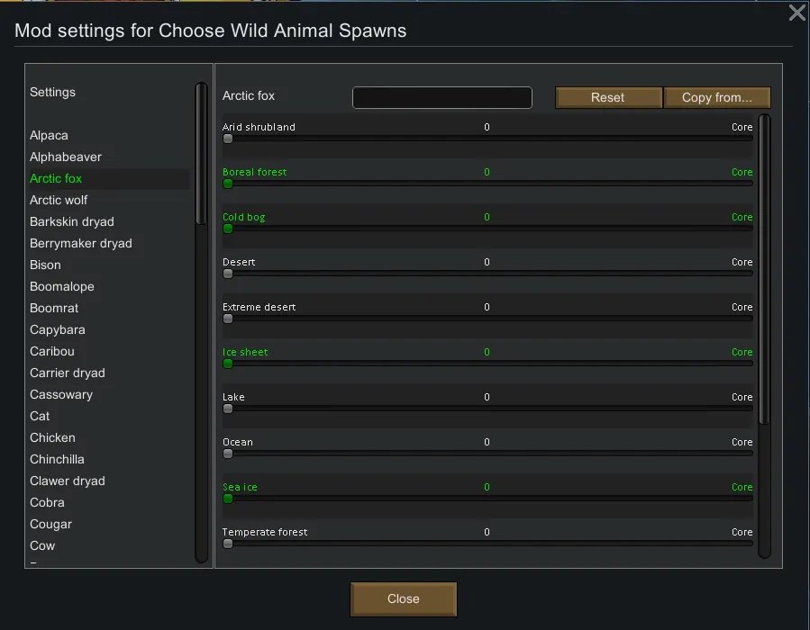Select Arctic wolf from the animal list
810x630 pixels.
coord(59,200)
